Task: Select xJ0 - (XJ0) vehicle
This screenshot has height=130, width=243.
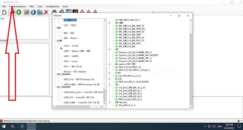Action: [70, 25]
